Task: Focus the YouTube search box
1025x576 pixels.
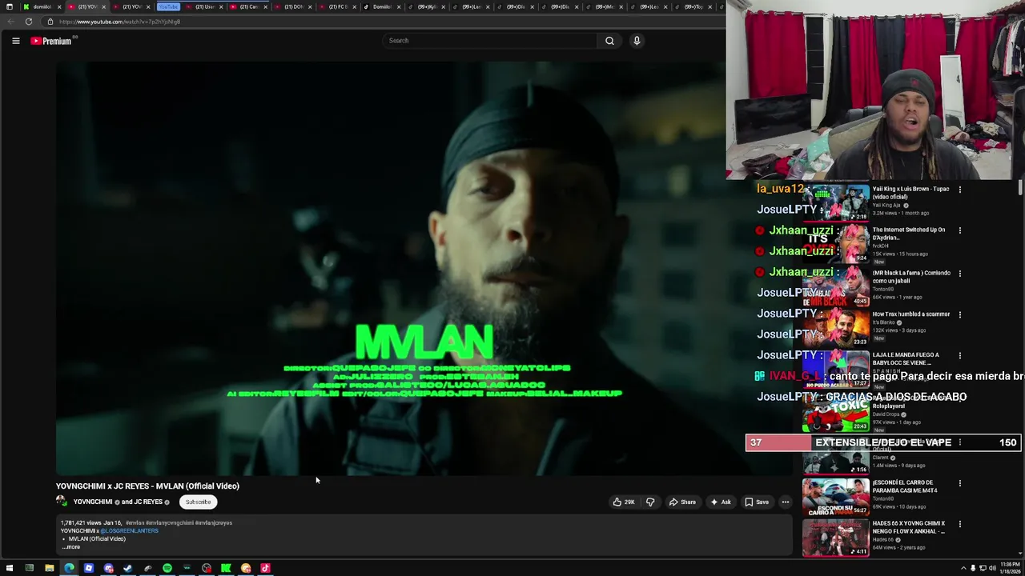Action: [x=489, y=41]
